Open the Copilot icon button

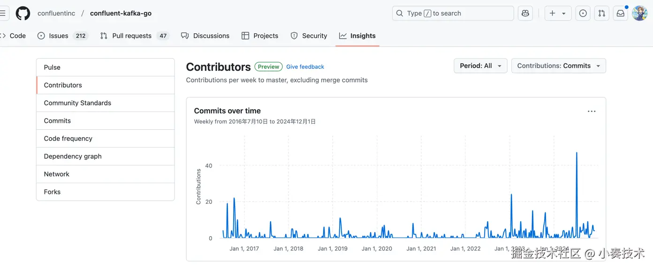click(525, 13)
